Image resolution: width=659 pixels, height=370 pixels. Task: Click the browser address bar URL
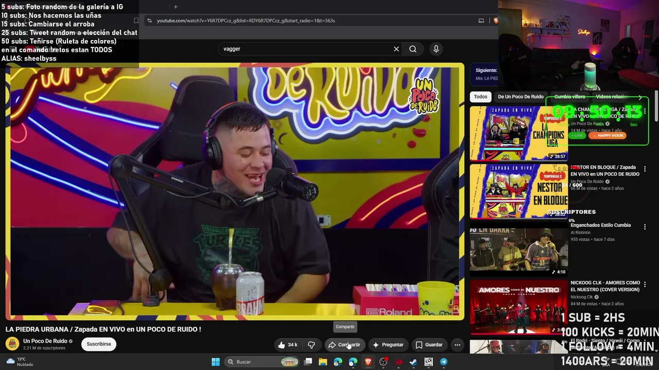pos(246,21)
